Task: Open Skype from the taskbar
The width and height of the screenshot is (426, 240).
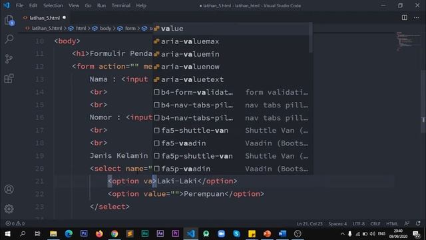Action: 236,234
